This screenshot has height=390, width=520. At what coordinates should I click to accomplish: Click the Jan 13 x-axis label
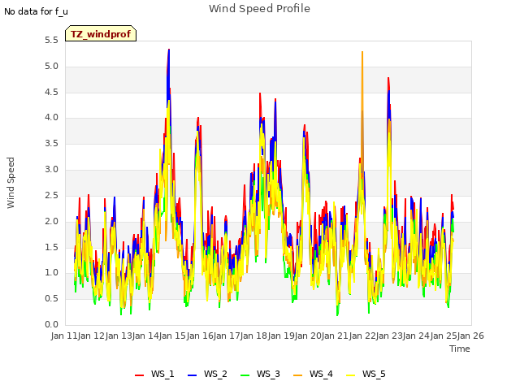click(119, 336)
